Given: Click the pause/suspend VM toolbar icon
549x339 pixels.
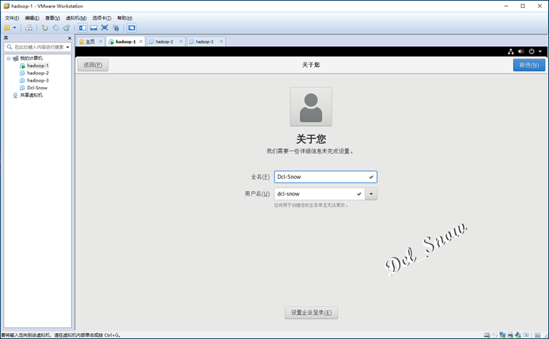Looking at the screenshot, I should coord(7,27).
